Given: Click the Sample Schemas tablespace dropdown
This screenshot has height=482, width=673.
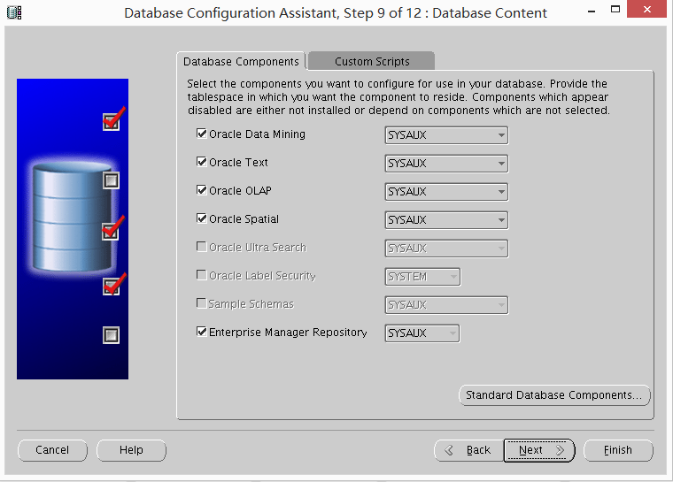Looking at the screenshot, I should coord(446,305).
